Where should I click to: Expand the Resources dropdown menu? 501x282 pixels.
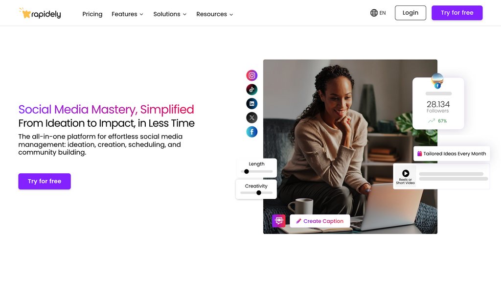215,14
